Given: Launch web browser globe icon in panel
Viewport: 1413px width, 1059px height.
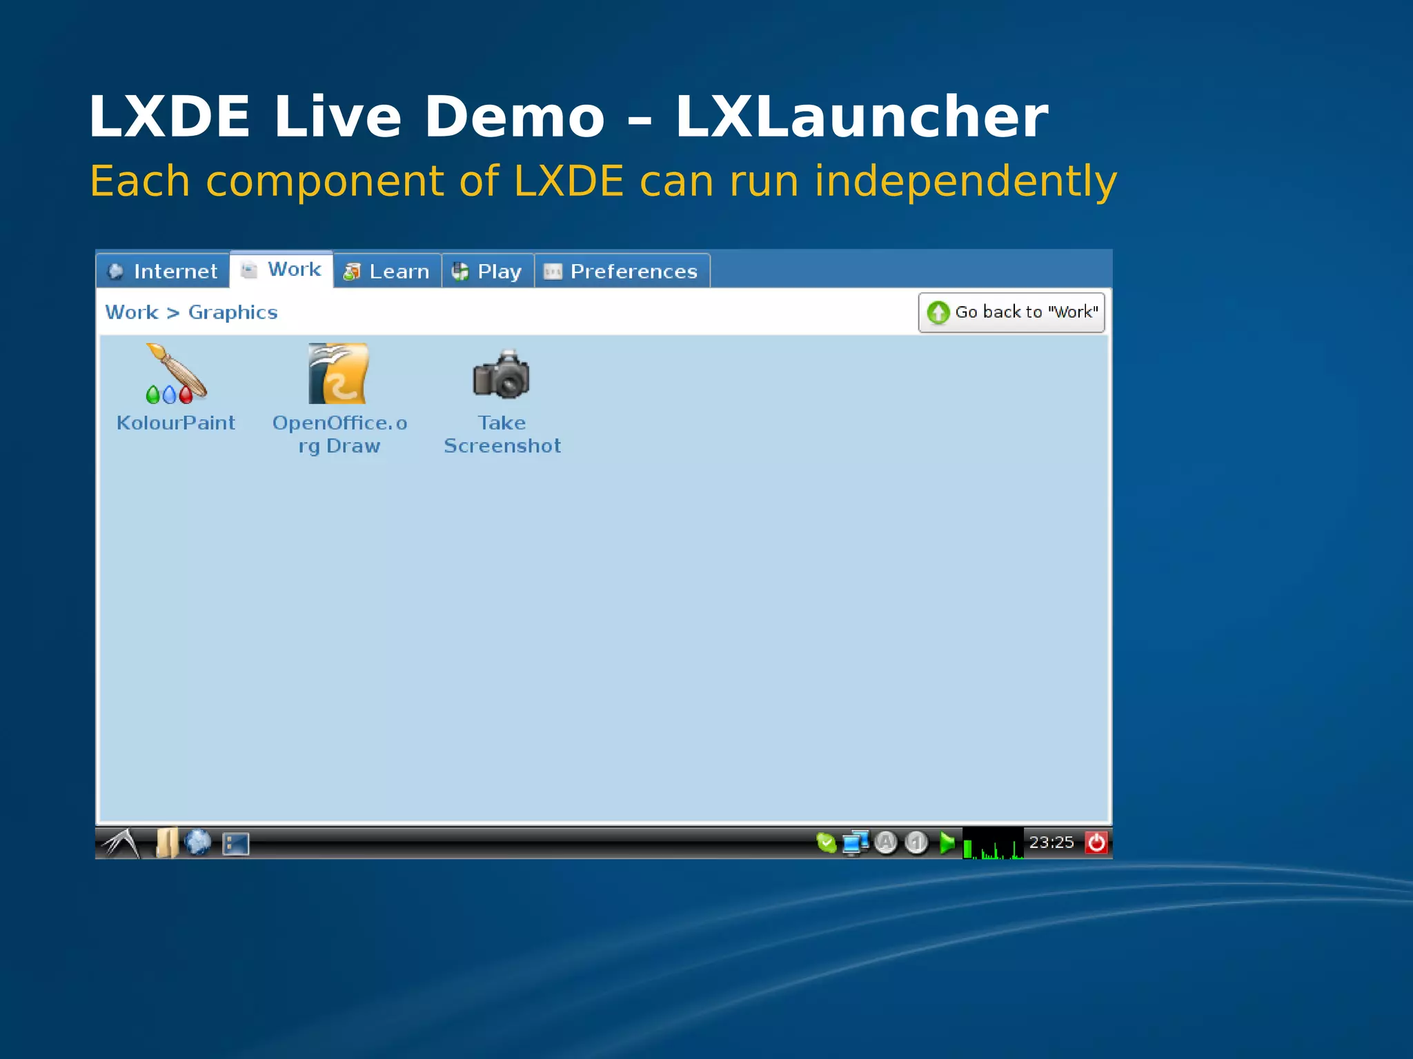Looking at the screenshot, I should click(198, 843).
